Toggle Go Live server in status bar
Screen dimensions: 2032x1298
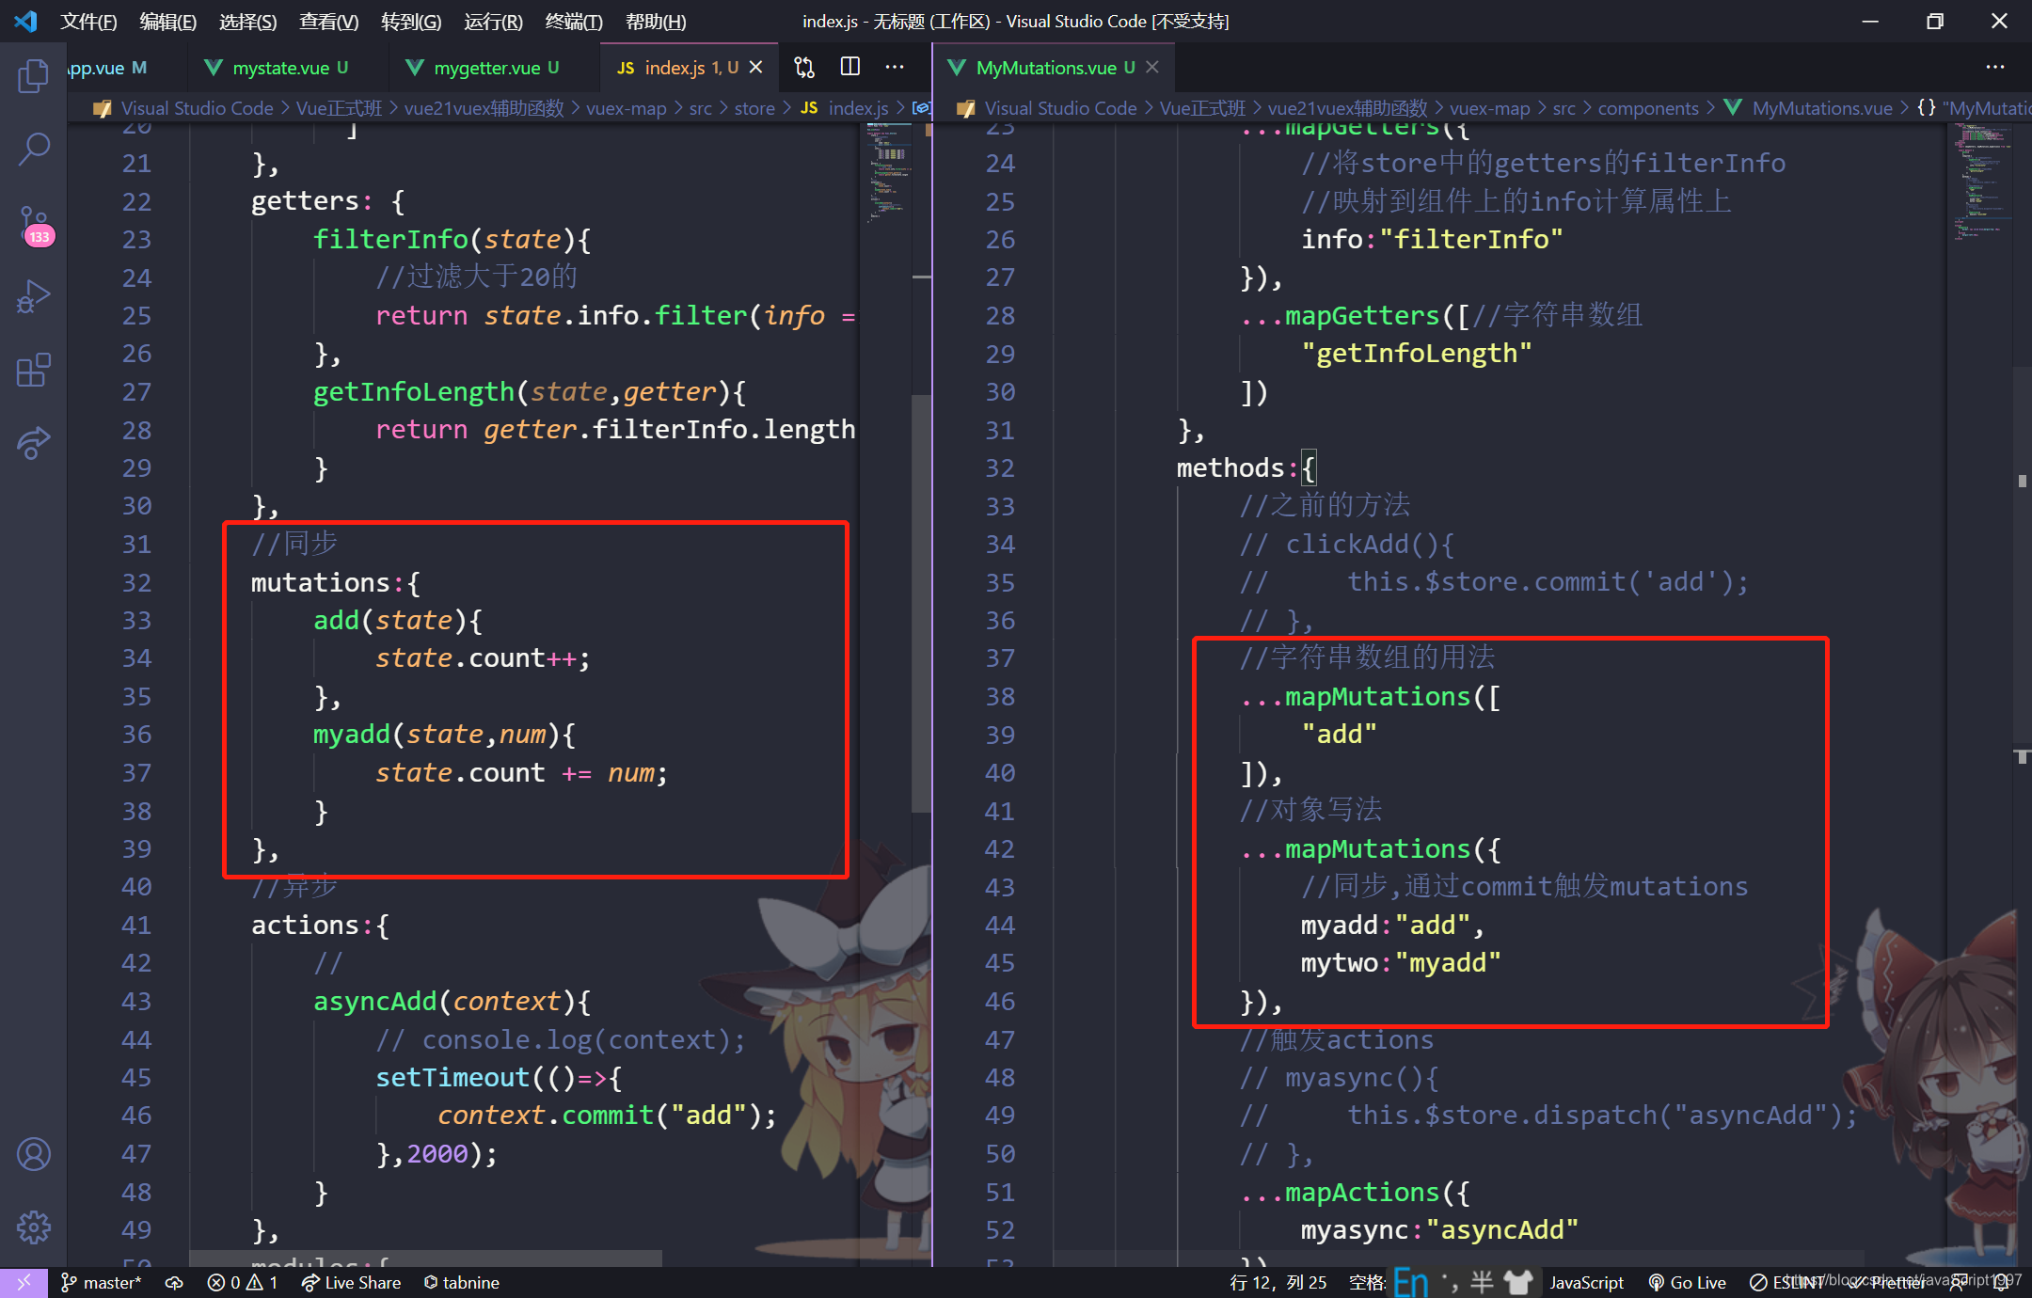point(1688,1282)
